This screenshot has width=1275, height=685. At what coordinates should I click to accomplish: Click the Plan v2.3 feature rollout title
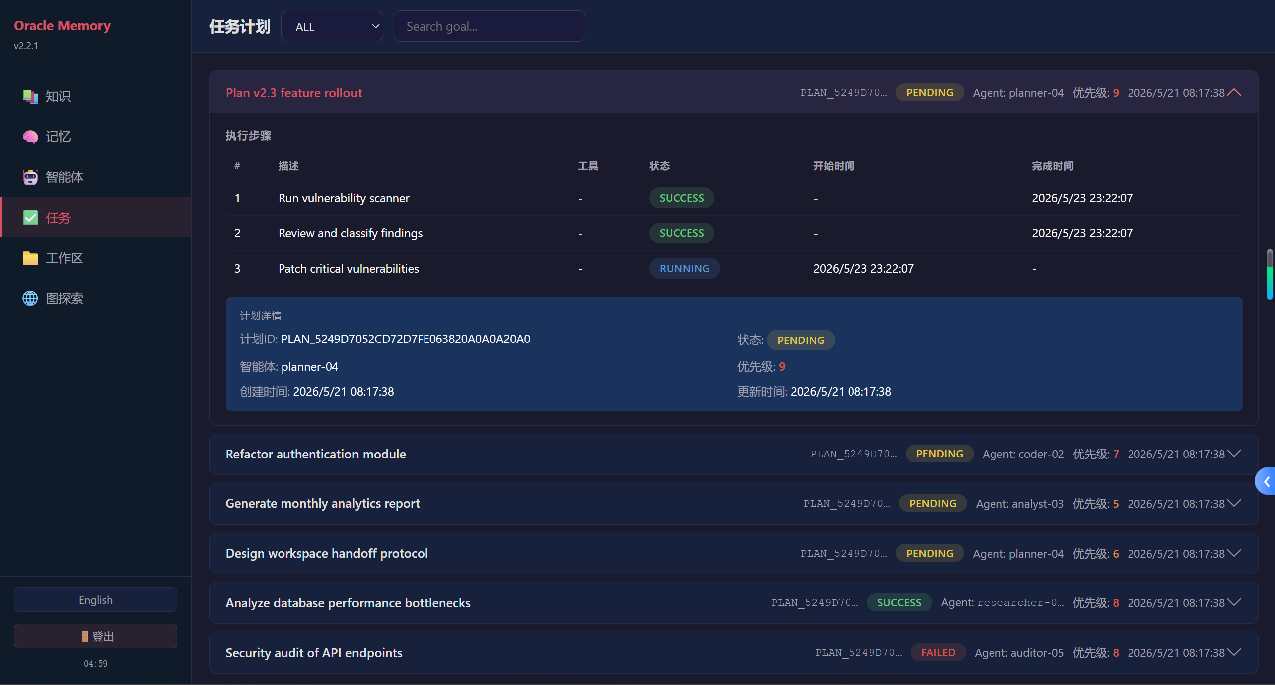pos(294,93)
